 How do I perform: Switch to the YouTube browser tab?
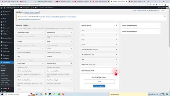(x=28, y=2)
